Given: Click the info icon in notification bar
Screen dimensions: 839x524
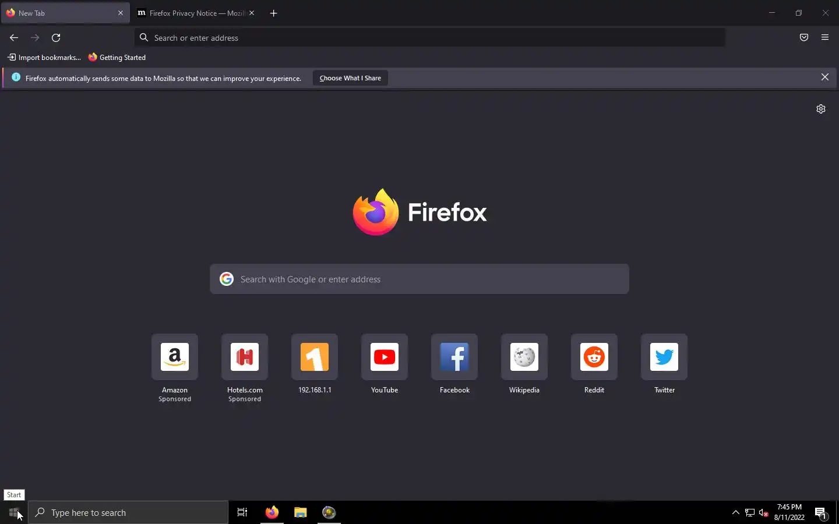Looking at the screenshot, I should (16, 77).
